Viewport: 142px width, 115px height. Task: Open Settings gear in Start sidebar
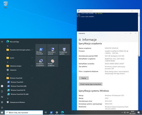(x=2, y=102)
